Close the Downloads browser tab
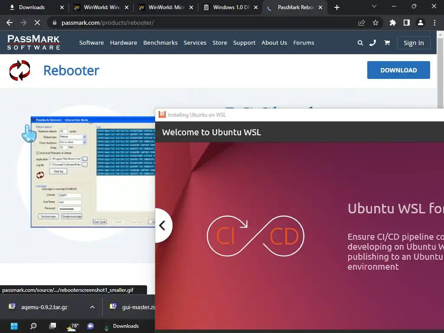This screenshot has height=333, width=444. click(x=62, y=7)
